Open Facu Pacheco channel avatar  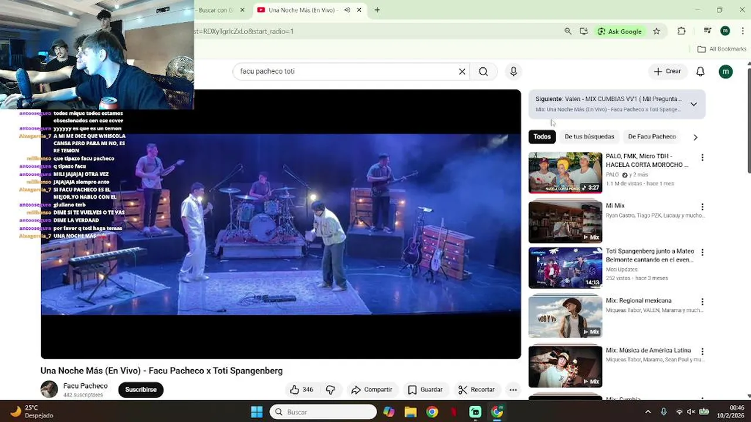49,389
